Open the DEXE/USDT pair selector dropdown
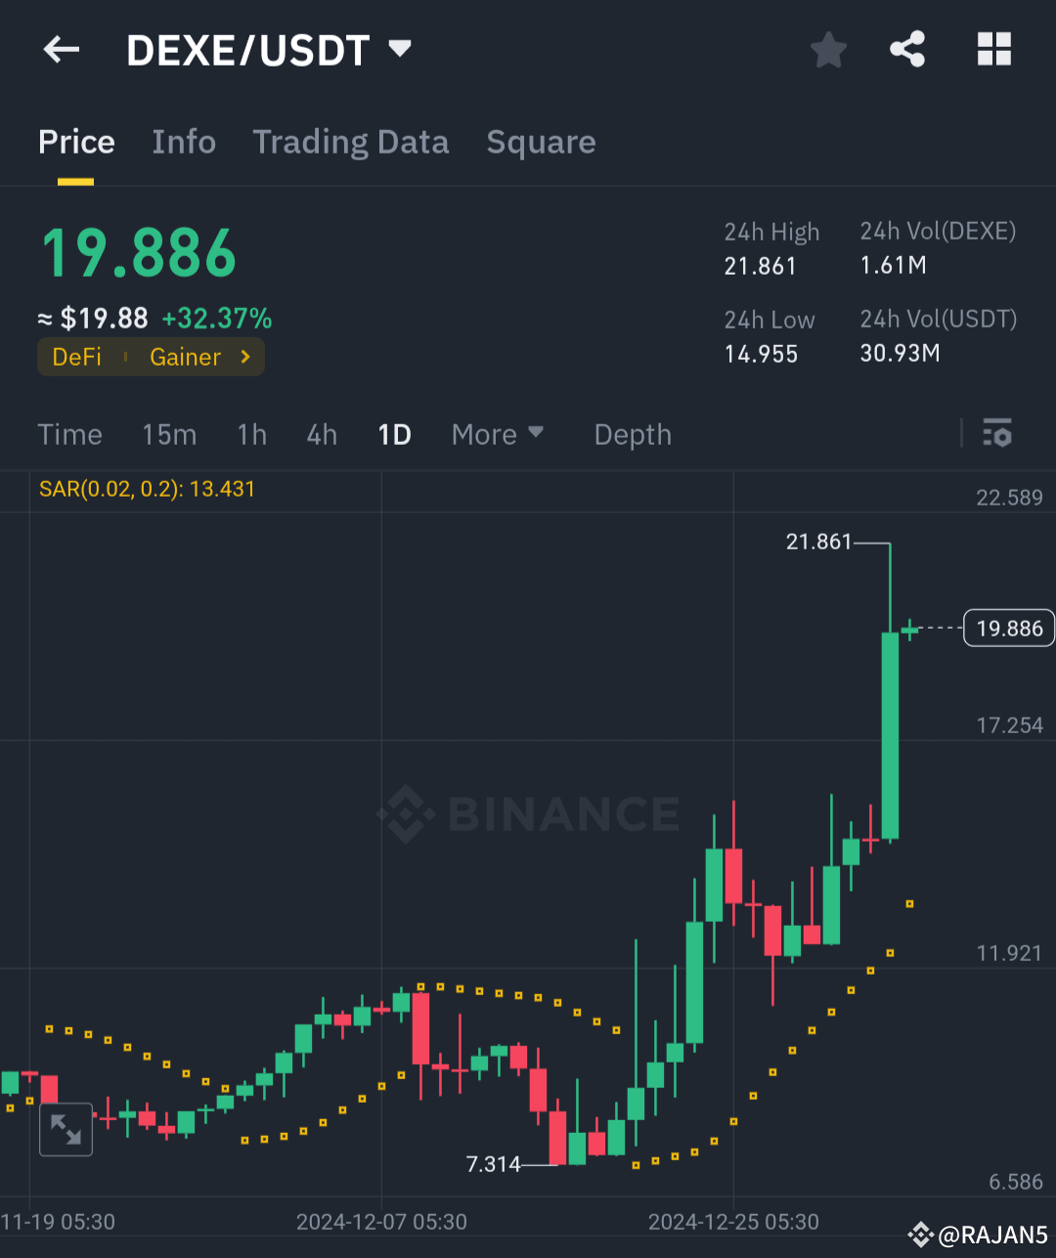This screenshot has width=1056, height=1258. [400, 49]
